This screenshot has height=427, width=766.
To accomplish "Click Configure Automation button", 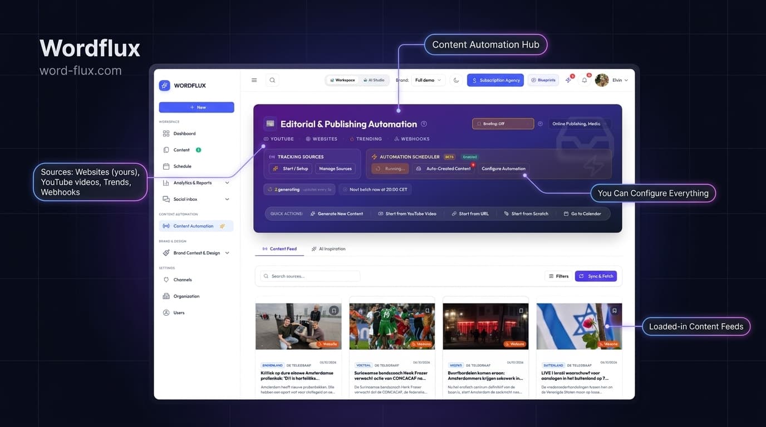I will [503, 168].
